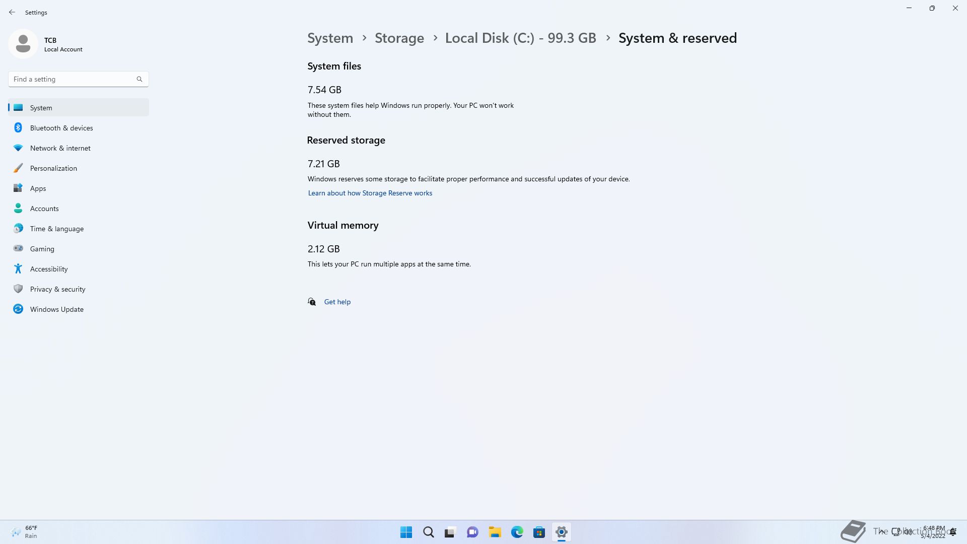
Task: Click the Reserved storage heading
Action: pos(346,141)
